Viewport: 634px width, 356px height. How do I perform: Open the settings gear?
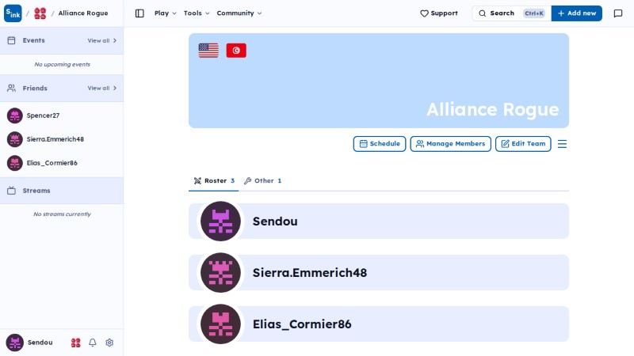[x=109, y=343]
